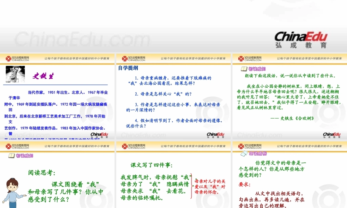The height and width of the screenshot is (208, 347).
Task: Click the open-book icon beside 细读感悟
Action: pos(244,154)
